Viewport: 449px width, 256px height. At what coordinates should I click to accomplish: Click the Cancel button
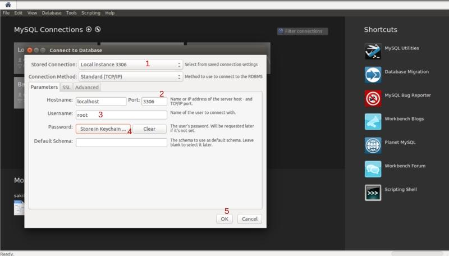coord(250,219)
